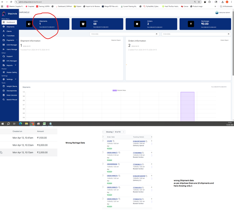
Task: Click copy icon beside 10:13am recharge row
Action: 1,153
